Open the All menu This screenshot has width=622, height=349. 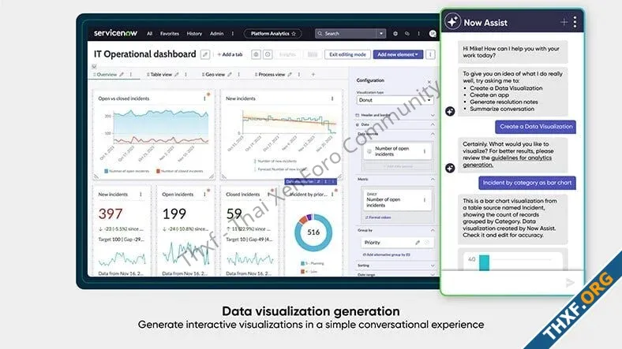pyautogui.click(x=149, y=34)
